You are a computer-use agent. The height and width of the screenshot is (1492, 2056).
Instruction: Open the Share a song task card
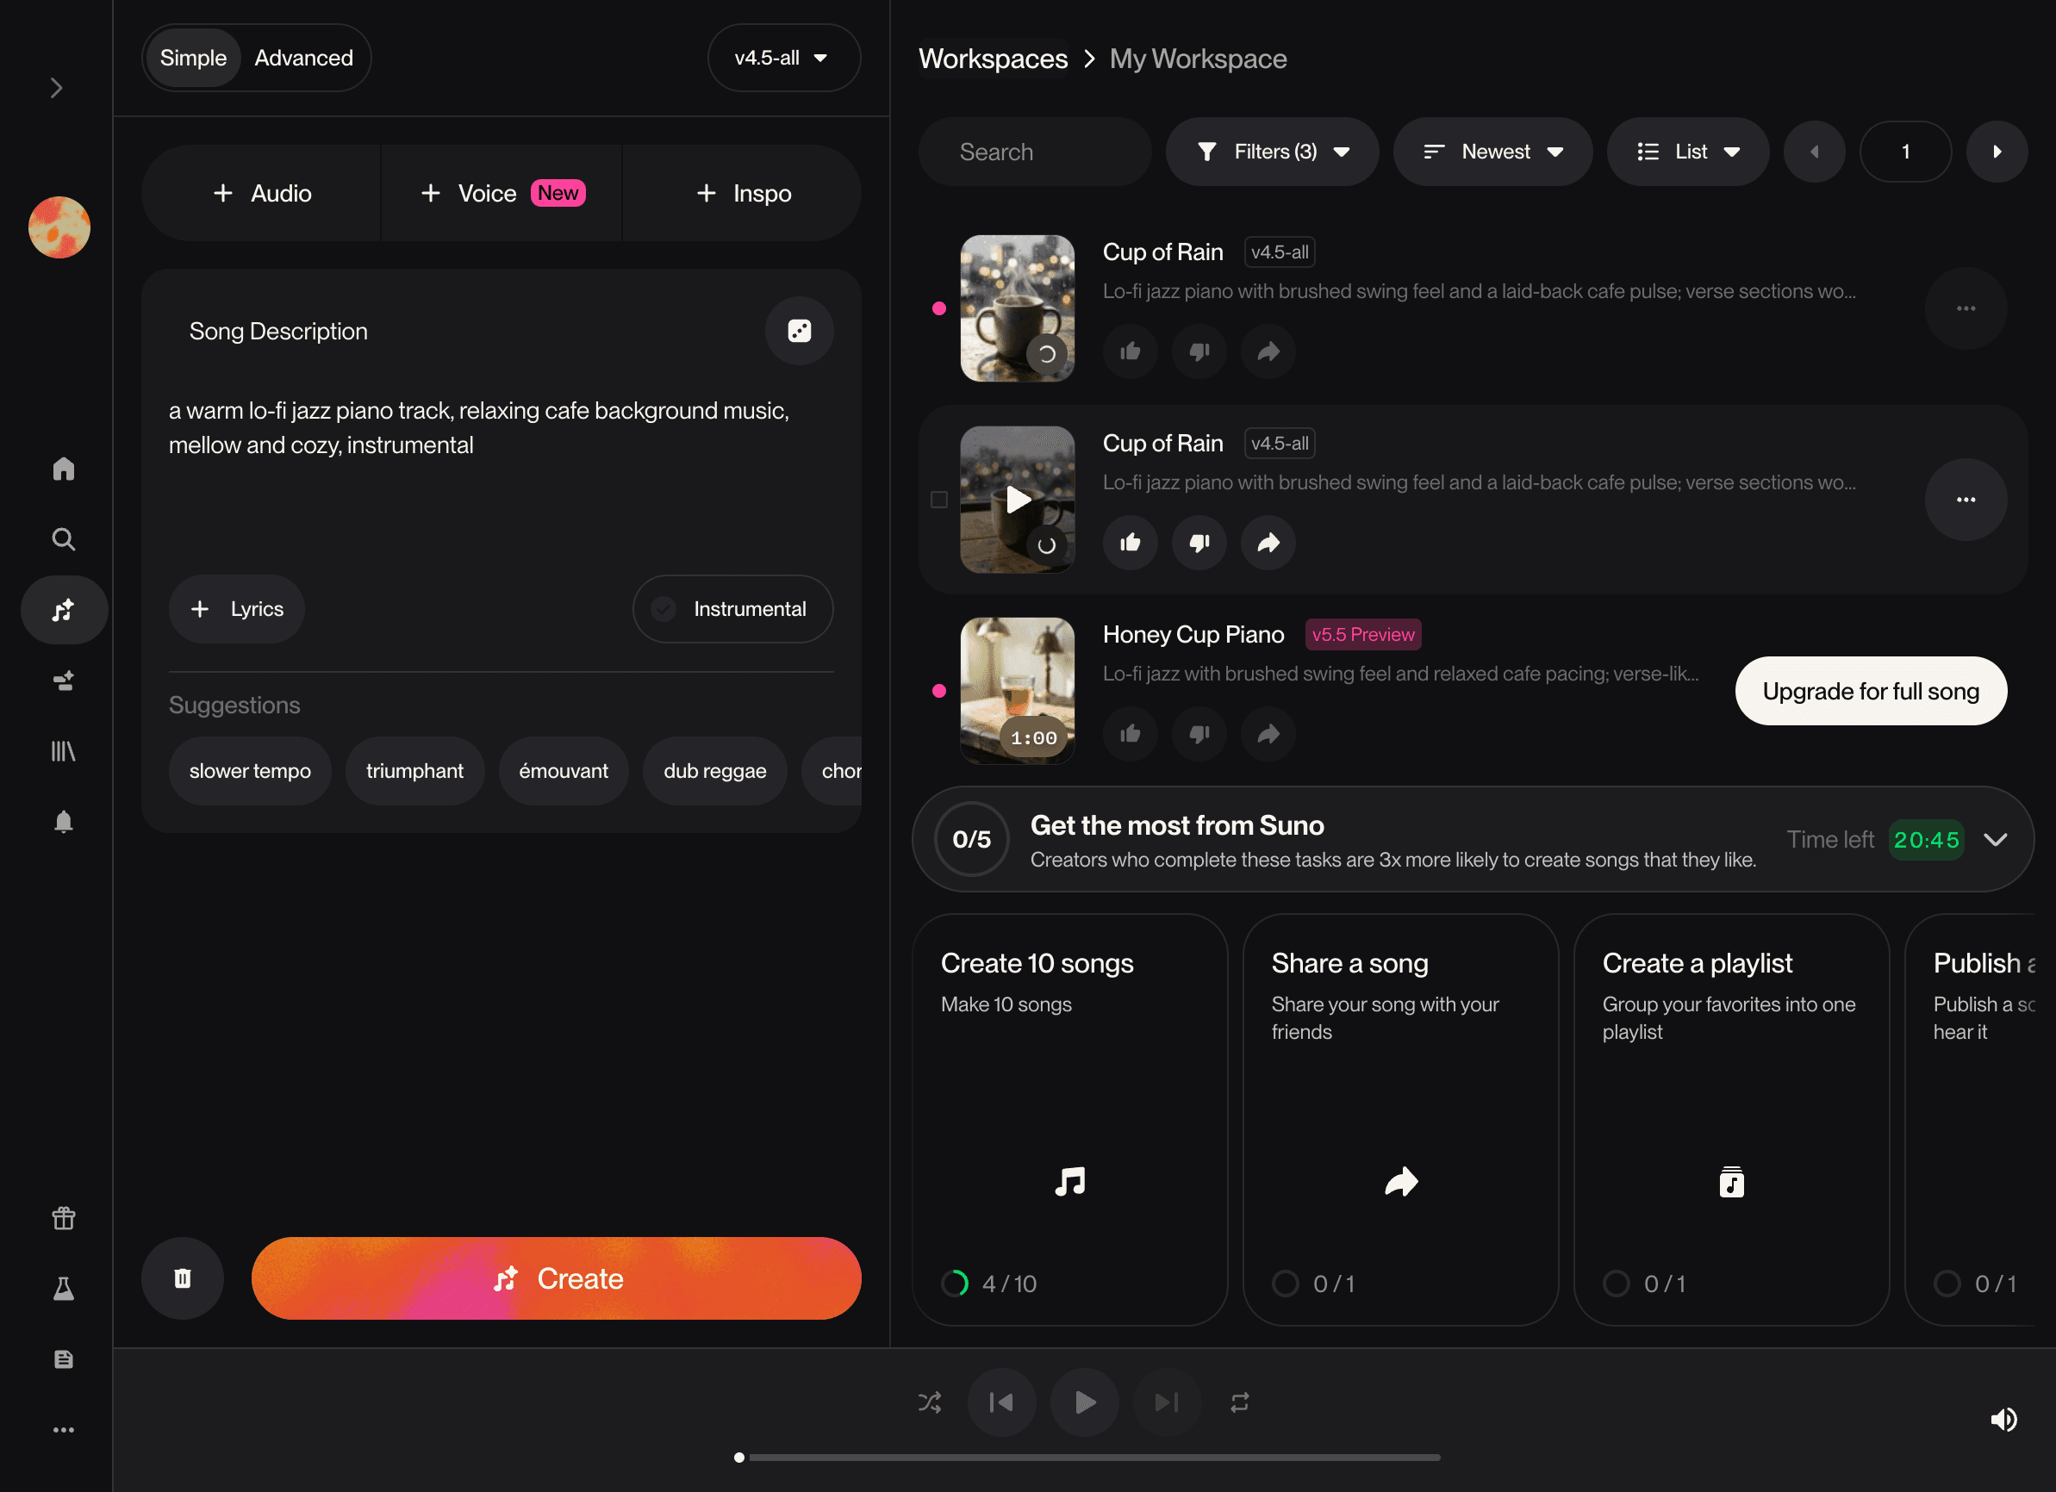point(1400,1120)
